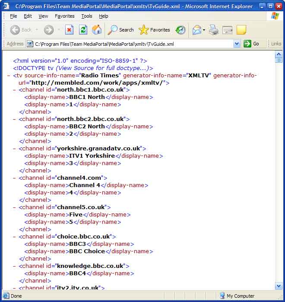Click the Back navigation arrow icon
Screen dimensions: 285x302
(15, 30)
